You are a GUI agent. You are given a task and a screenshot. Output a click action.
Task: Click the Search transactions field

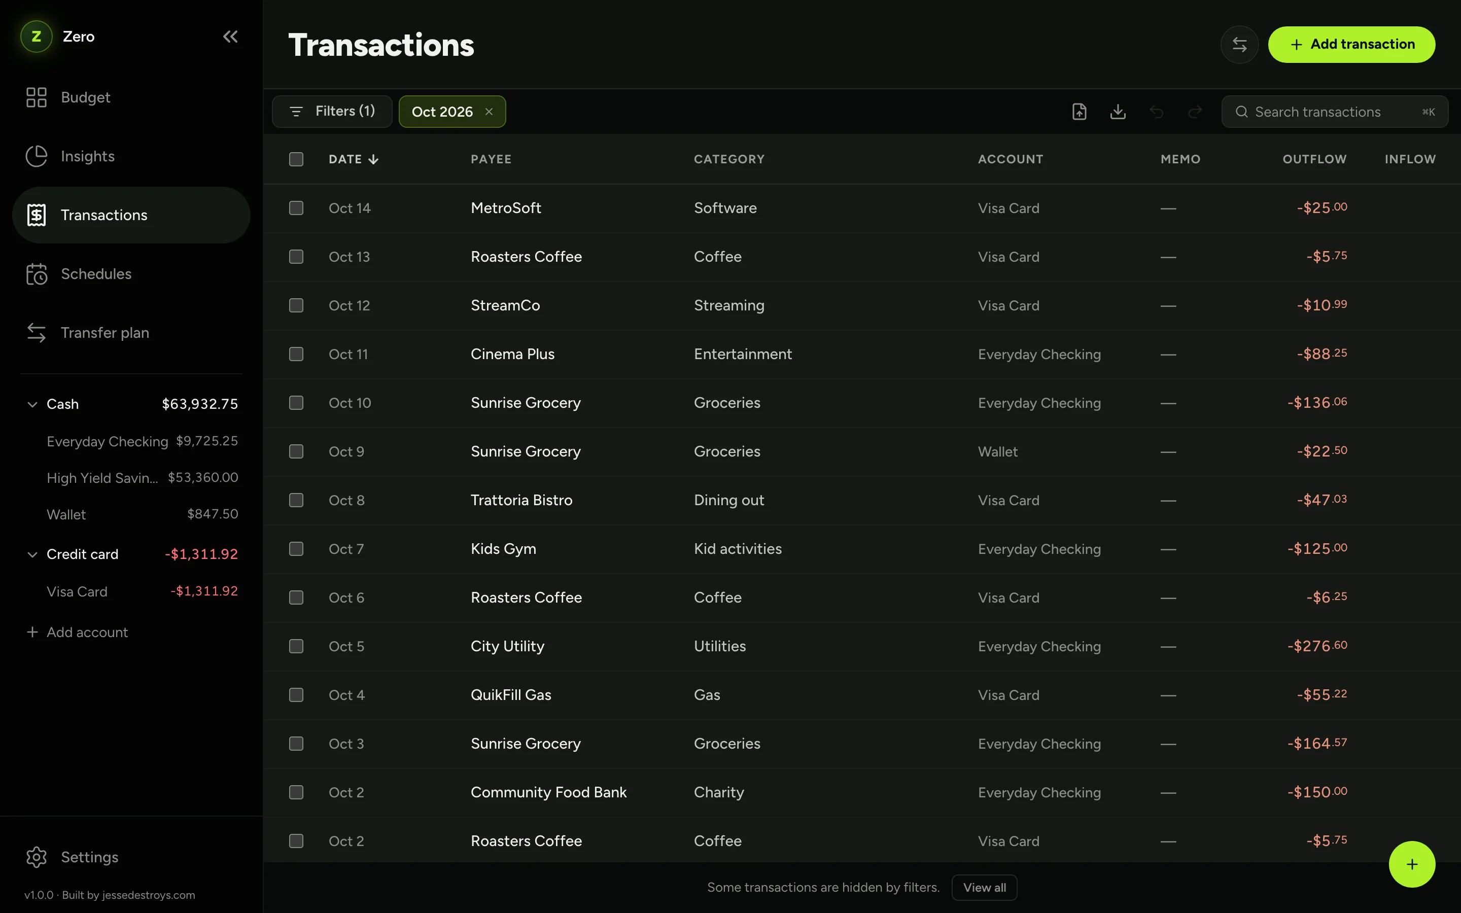tap(1334, 112)
